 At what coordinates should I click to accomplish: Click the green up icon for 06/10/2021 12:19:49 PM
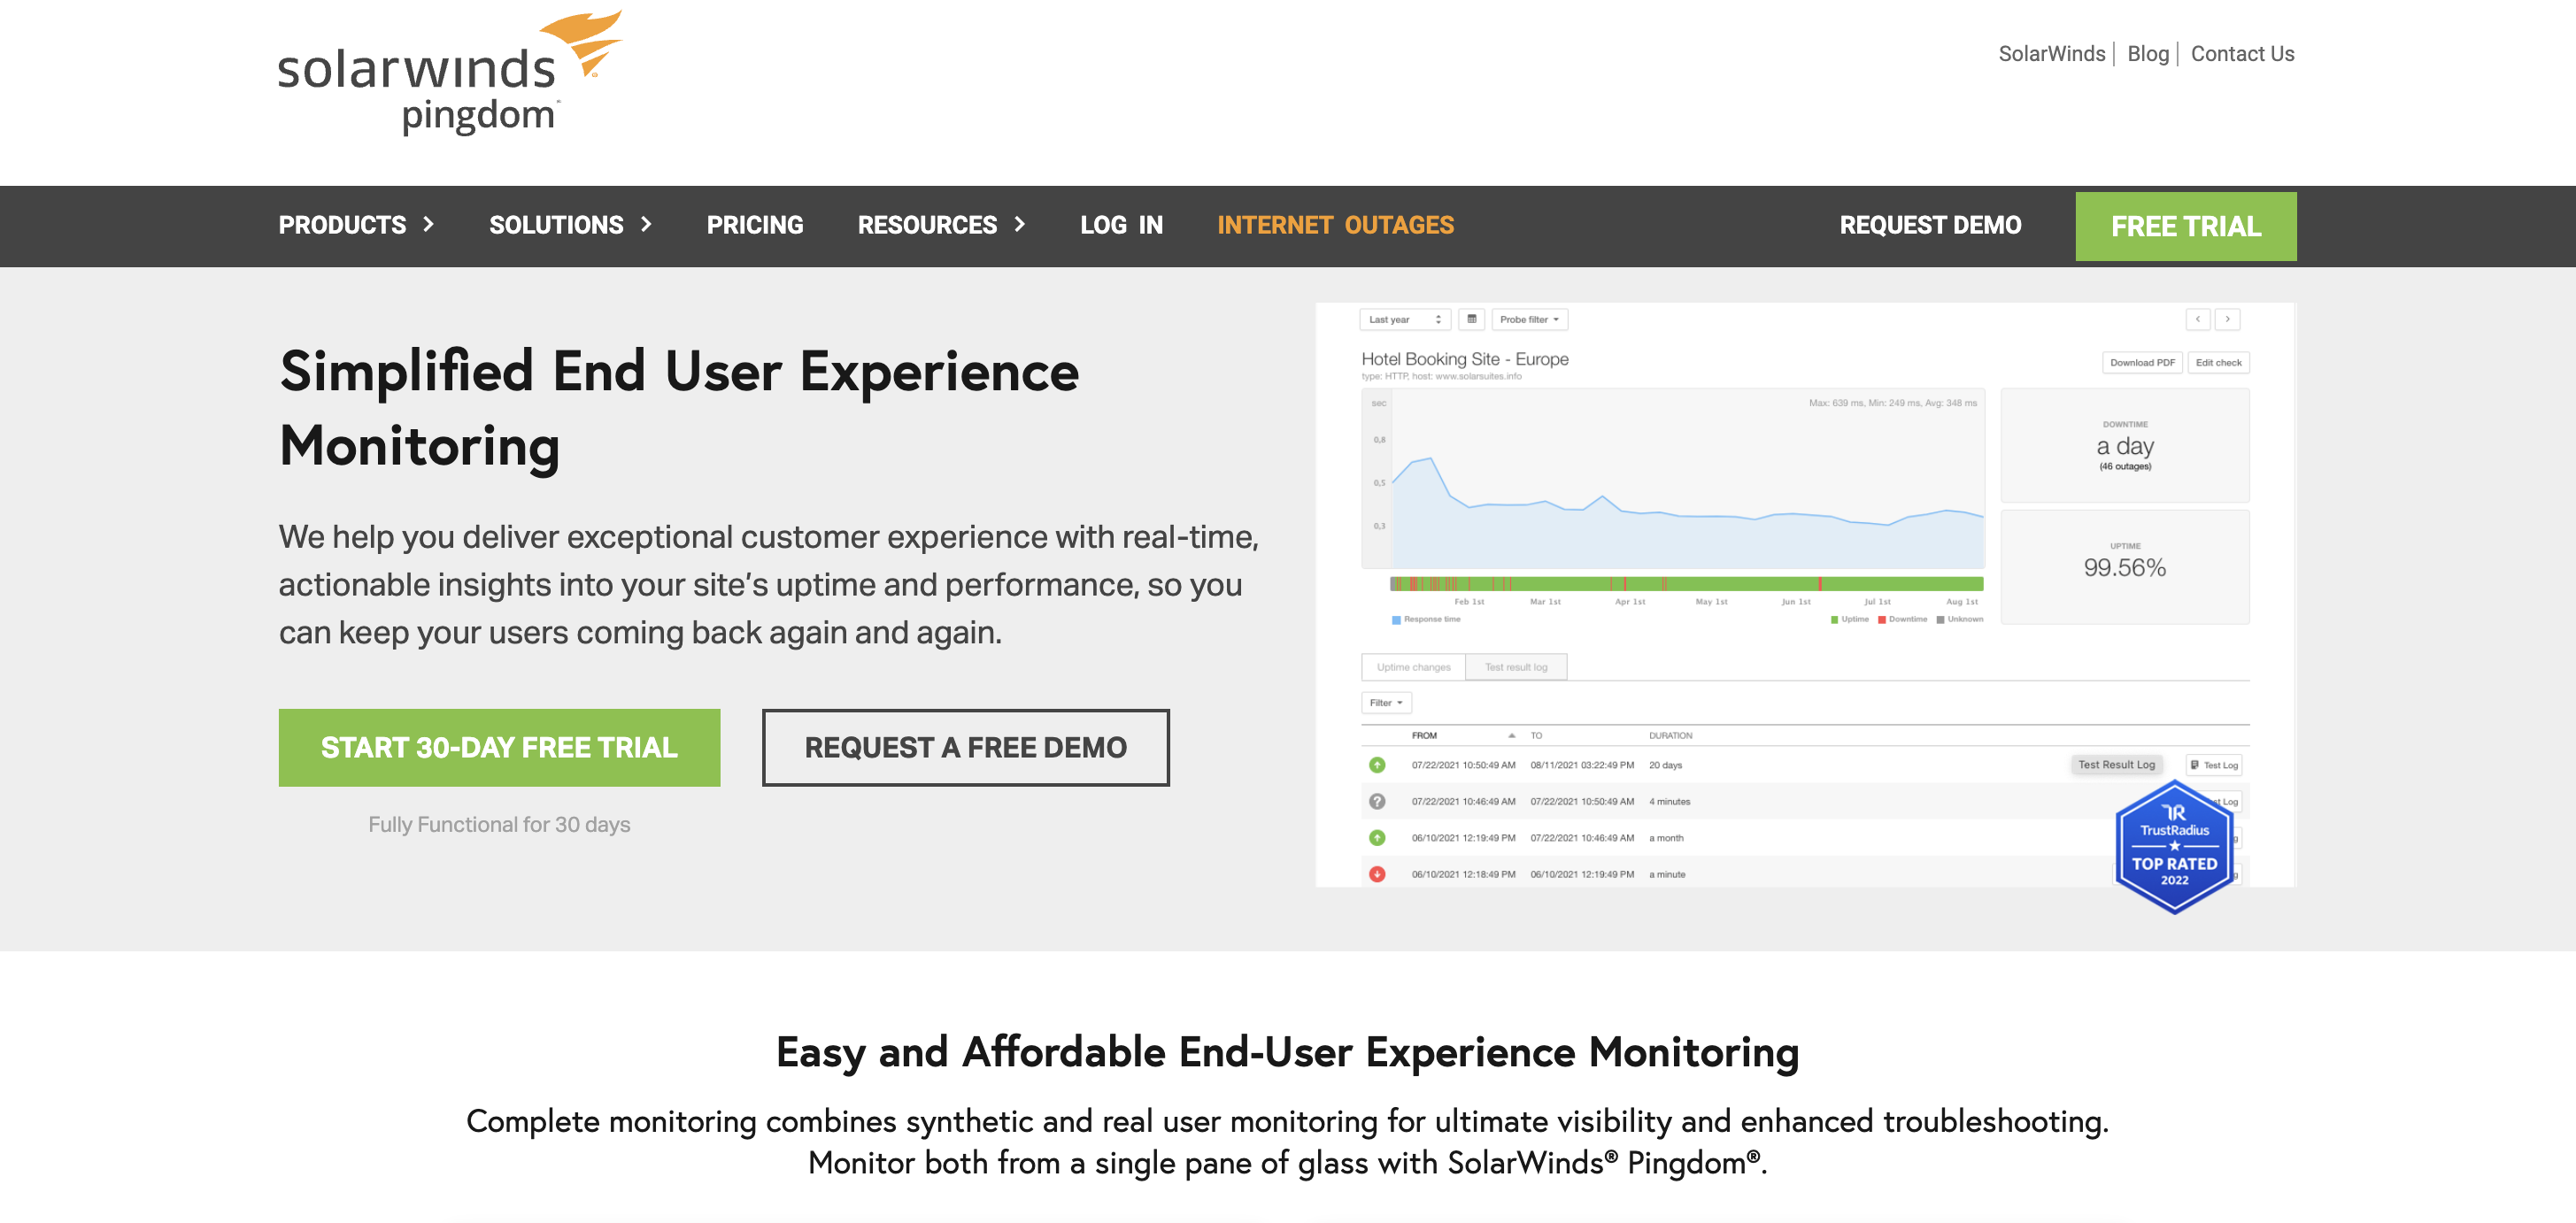tap(1376, 838)
